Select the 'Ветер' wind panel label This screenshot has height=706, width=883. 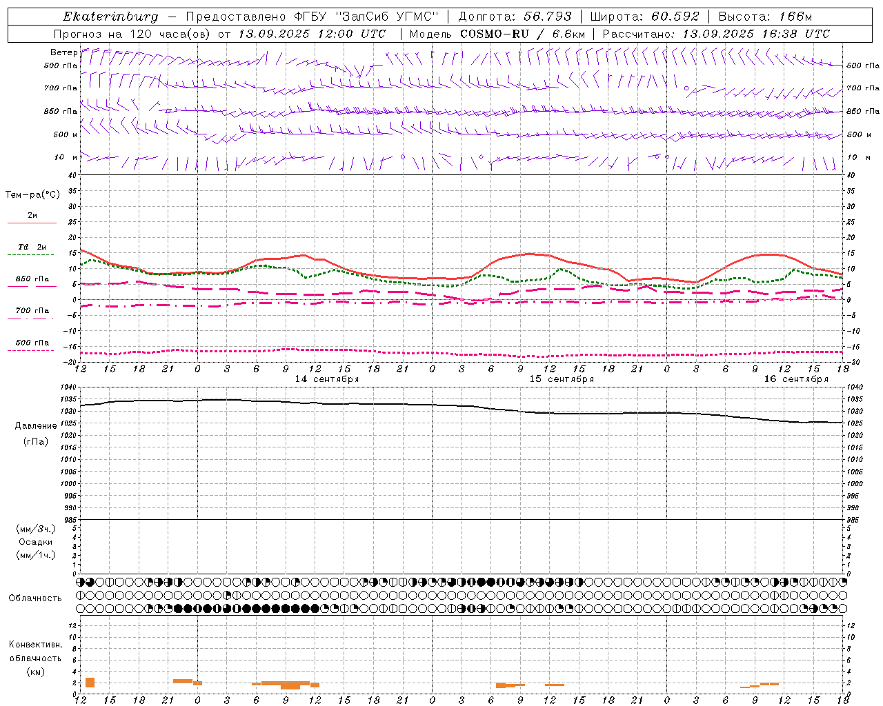coord(63,52)
